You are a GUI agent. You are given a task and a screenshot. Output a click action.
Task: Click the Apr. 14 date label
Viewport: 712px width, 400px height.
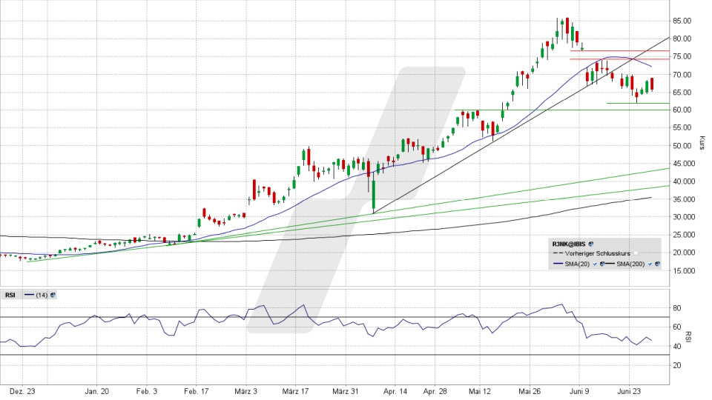pyautogui.click(x=395, y=391)
